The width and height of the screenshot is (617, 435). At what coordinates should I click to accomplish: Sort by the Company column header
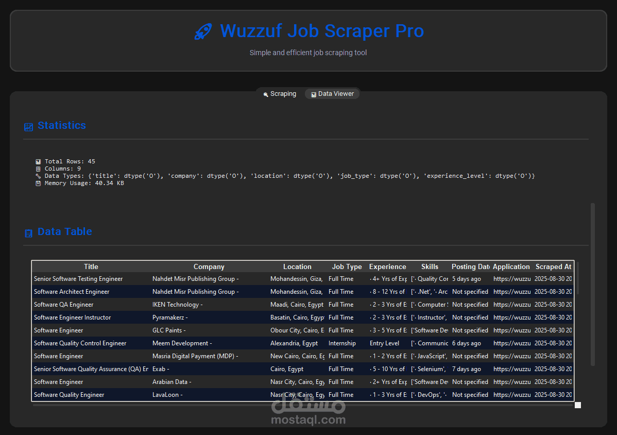coord(209,266)
